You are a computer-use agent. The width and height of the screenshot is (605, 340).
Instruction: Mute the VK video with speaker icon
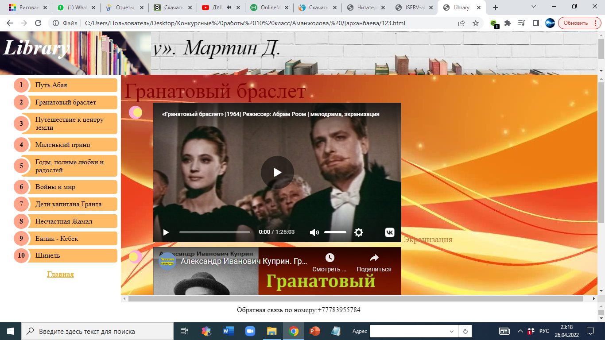pos(314,232)
